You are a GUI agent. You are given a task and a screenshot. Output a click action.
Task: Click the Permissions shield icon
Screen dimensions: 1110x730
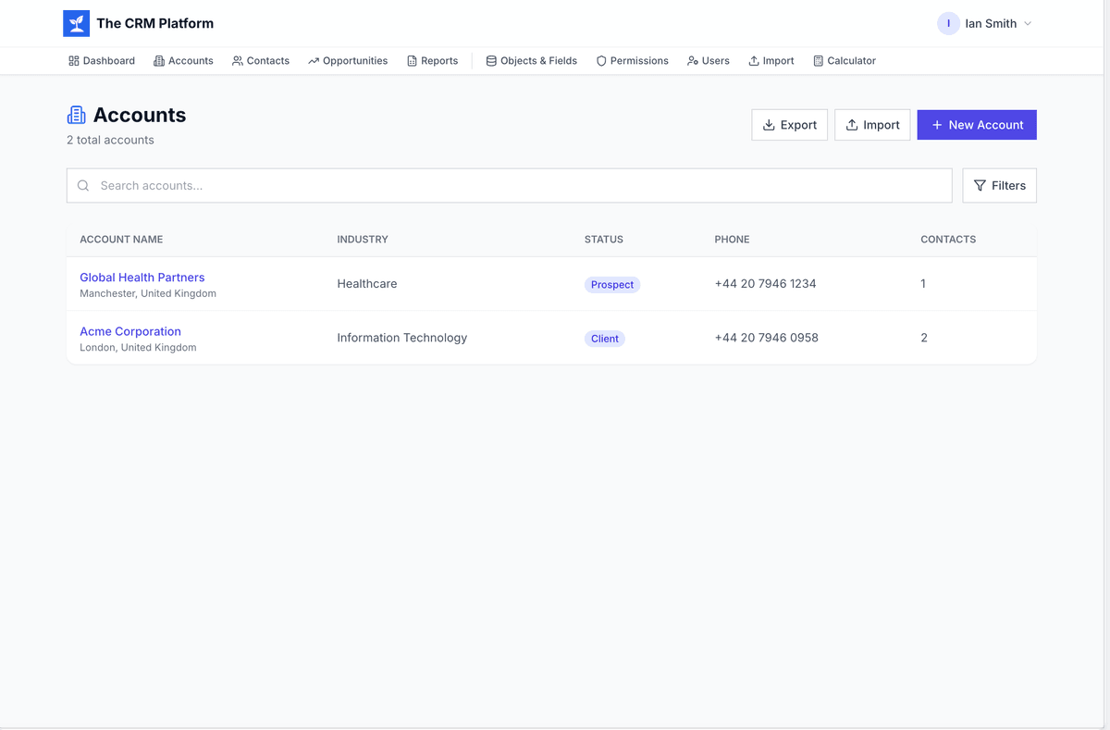pos(601,61)
